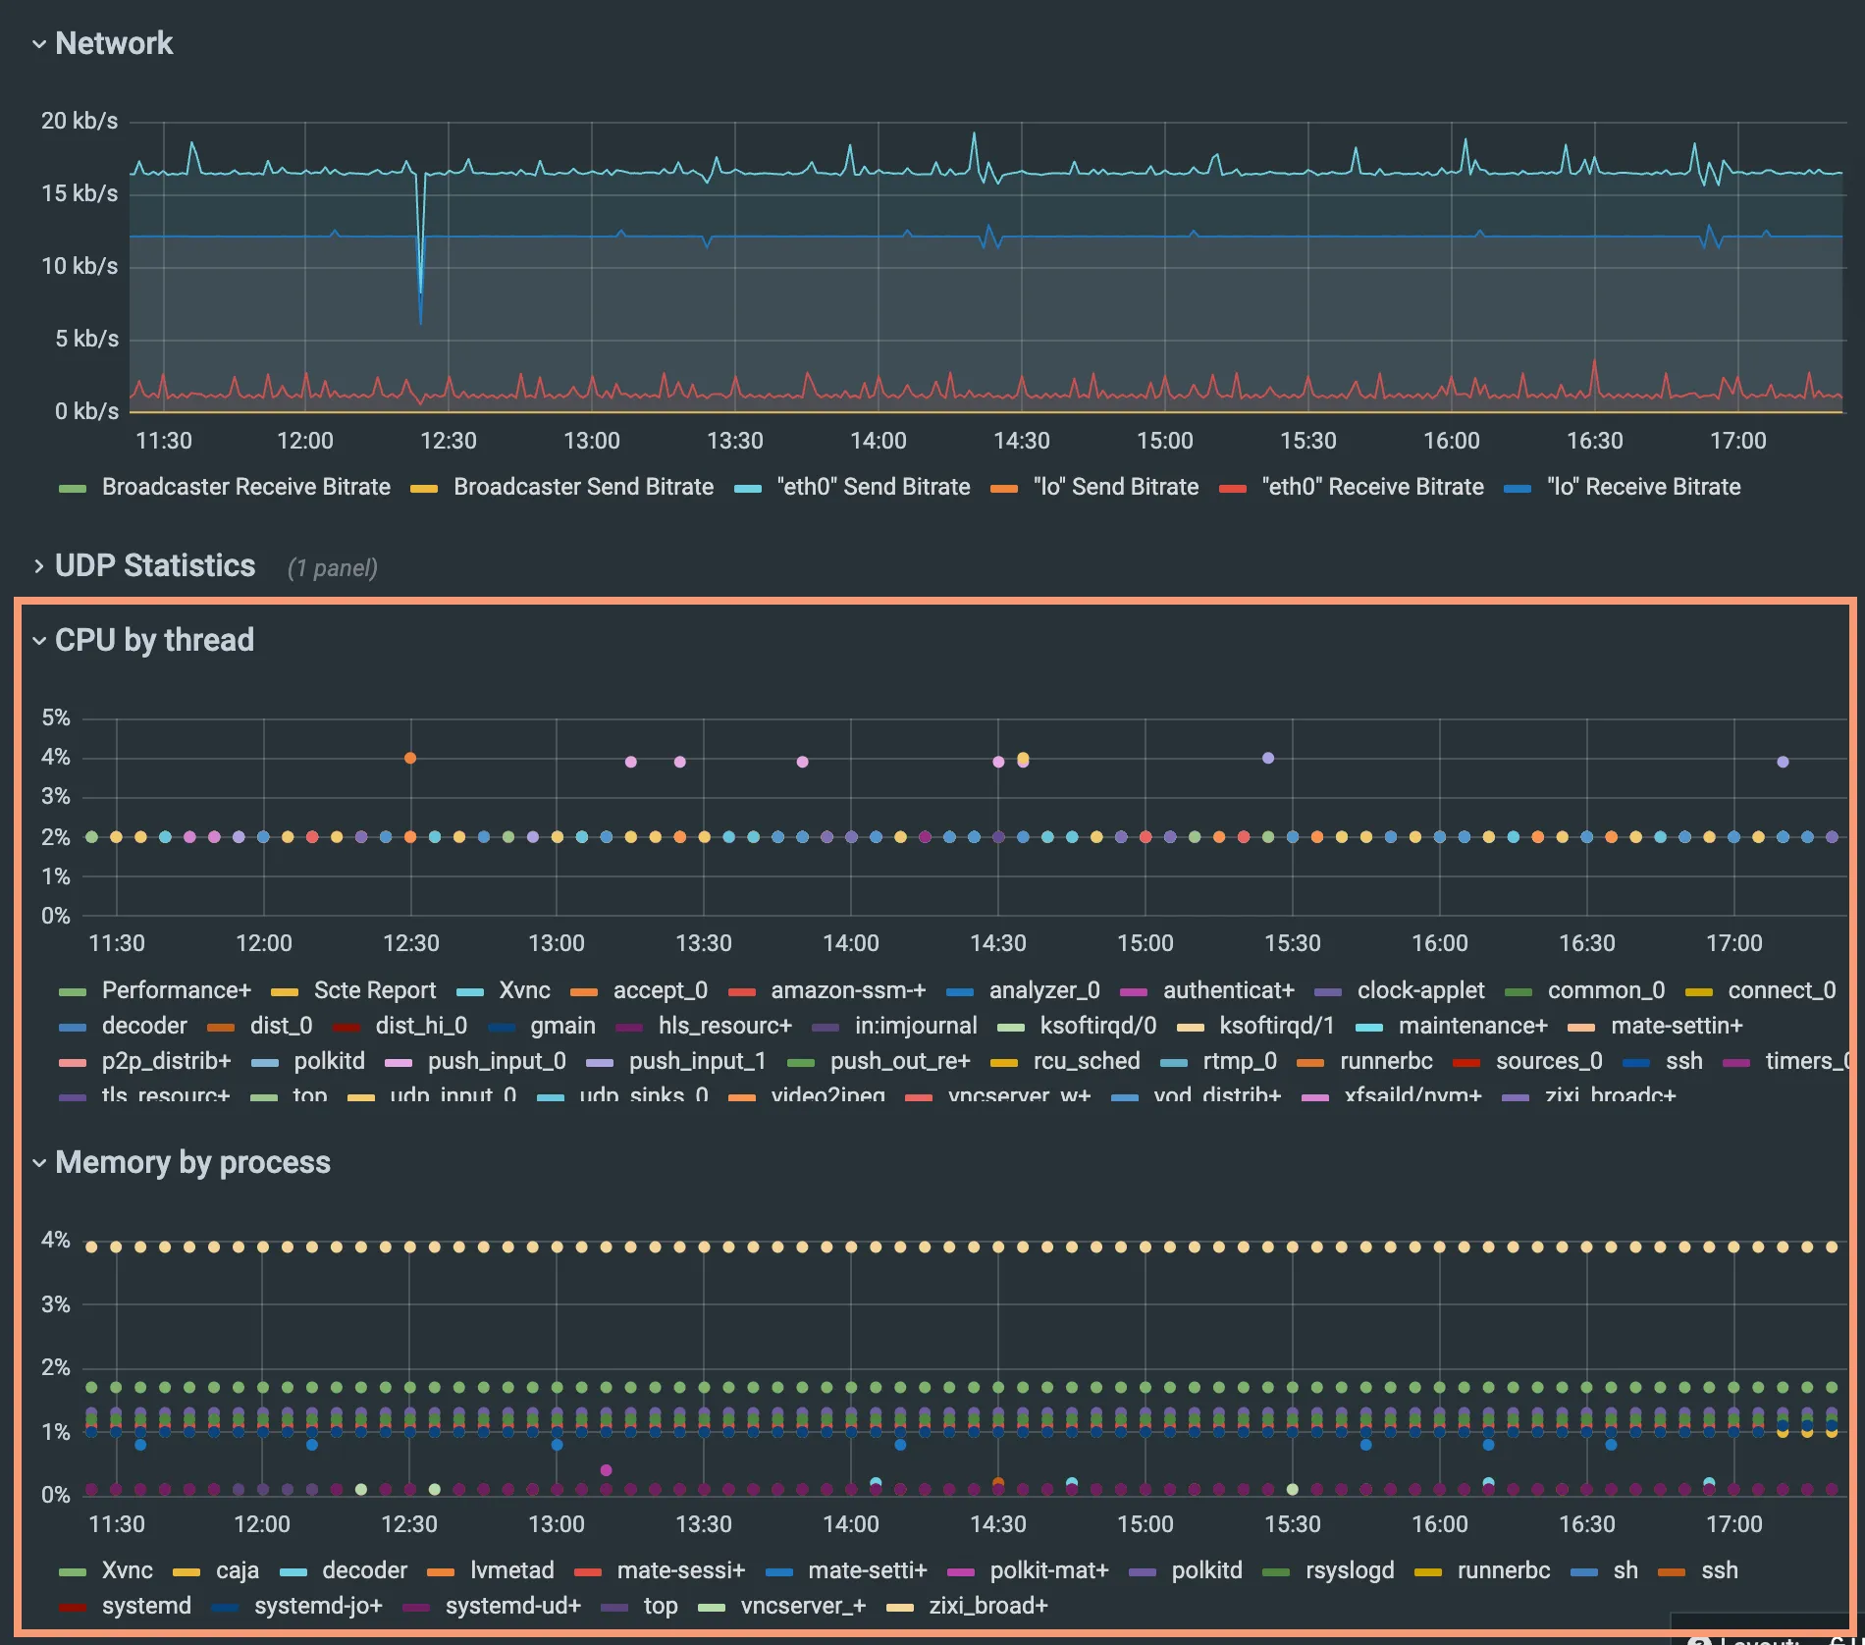
Task: Select push_input_1 series in CPU legend
Action: point(698,1061)
